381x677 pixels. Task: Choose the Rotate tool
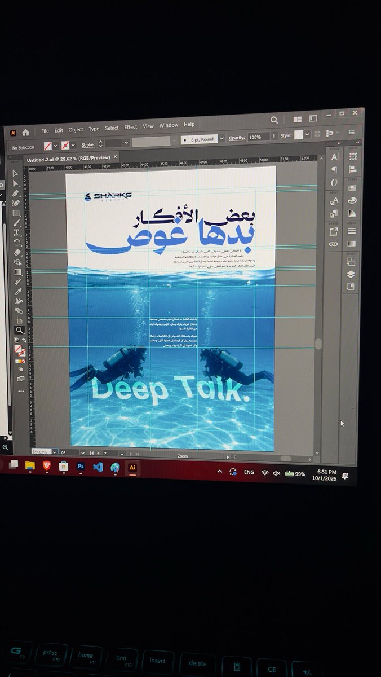16,243
